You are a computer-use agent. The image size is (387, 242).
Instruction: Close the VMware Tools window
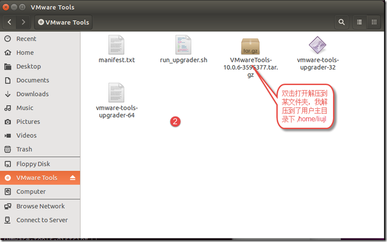click(x=6, y=7)
